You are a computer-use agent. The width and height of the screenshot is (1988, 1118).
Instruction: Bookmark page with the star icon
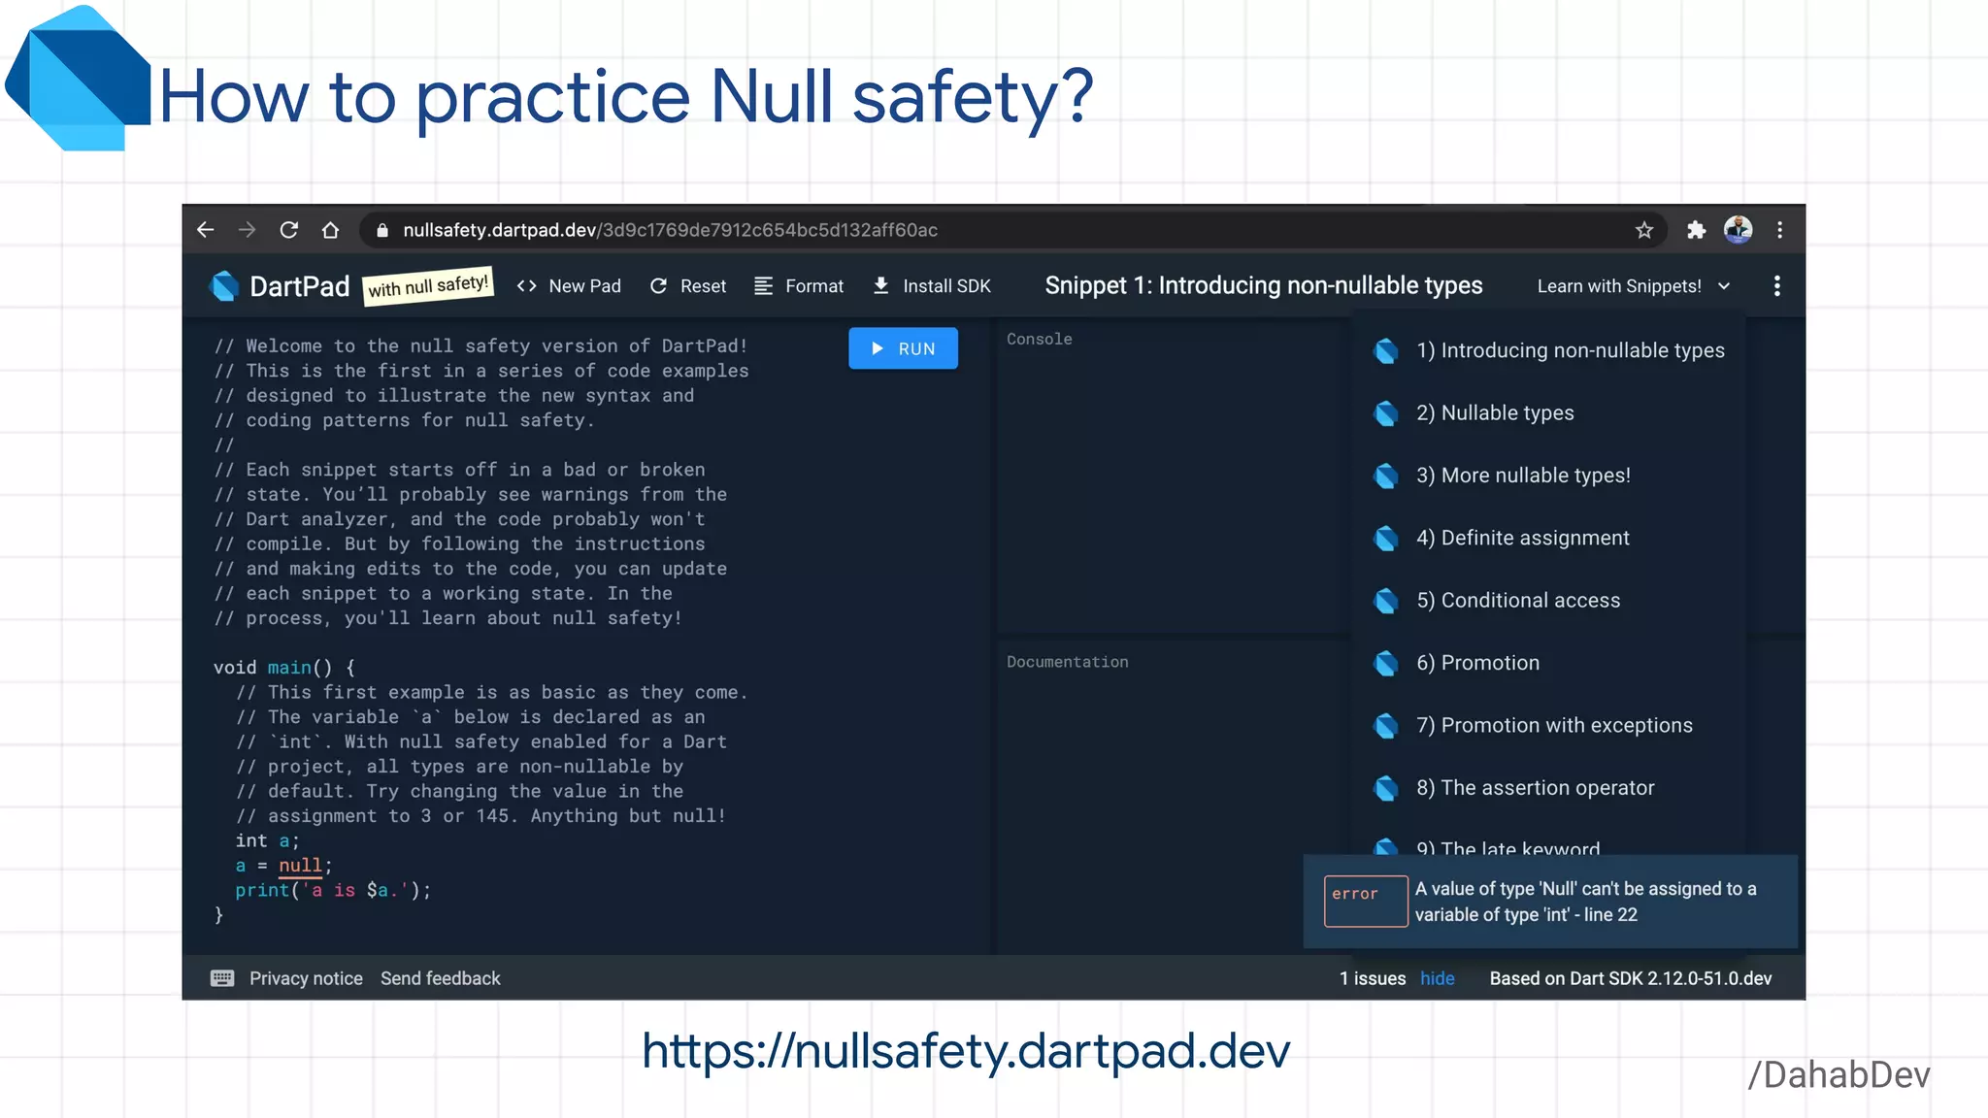1643,230
